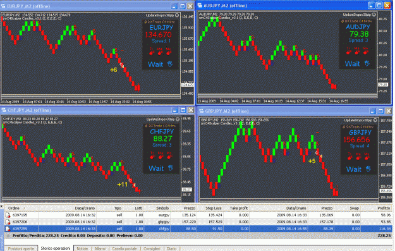This screenshot has width=395, height=251.
Task: Select the highlighted order row 6397259
Action: coord(198,229)
